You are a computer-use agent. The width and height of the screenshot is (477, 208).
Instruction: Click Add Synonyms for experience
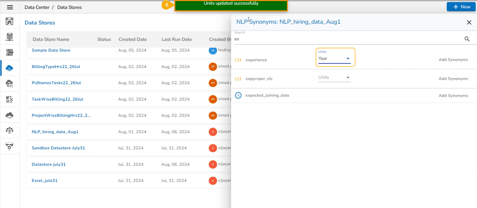453,60
